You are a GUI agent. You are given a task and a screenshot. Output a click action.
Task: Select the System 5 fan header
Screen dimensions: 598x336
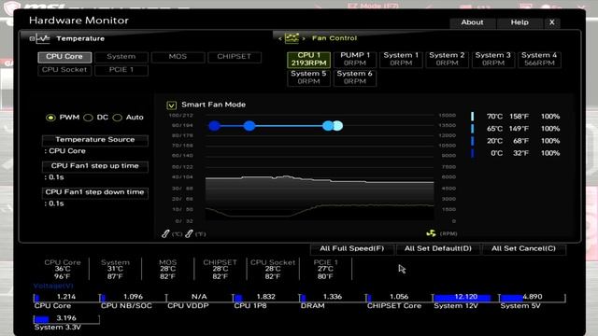[308, 77]
